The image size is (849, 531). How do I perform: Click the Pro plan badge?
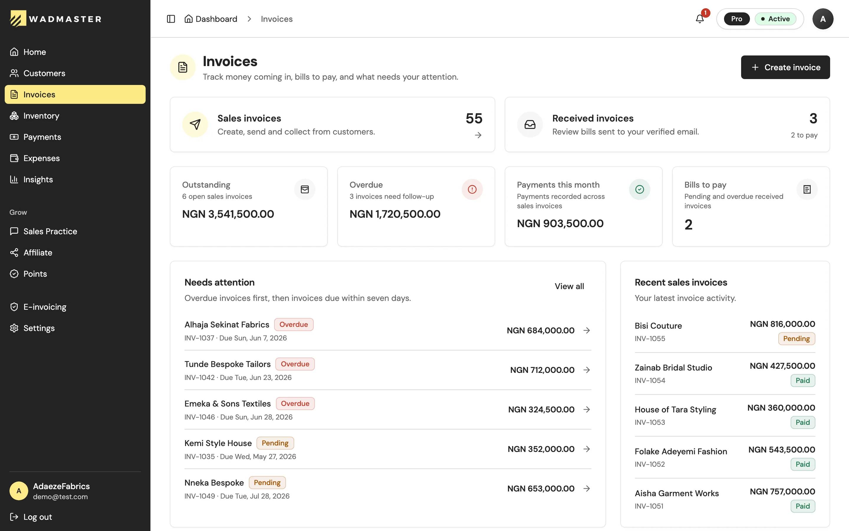[x=736, y=19]
